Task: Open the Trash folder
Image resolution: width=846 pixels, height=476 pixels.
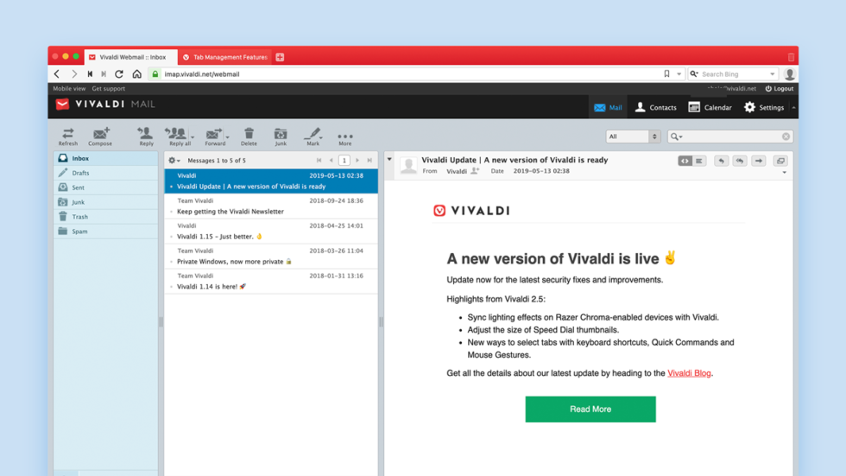Action: coord(106,217)
